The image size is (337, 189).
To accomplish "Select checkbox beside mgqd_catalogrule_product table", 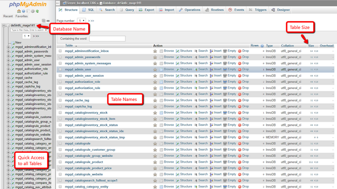I will pyautogui.click(x=60, y=162).
